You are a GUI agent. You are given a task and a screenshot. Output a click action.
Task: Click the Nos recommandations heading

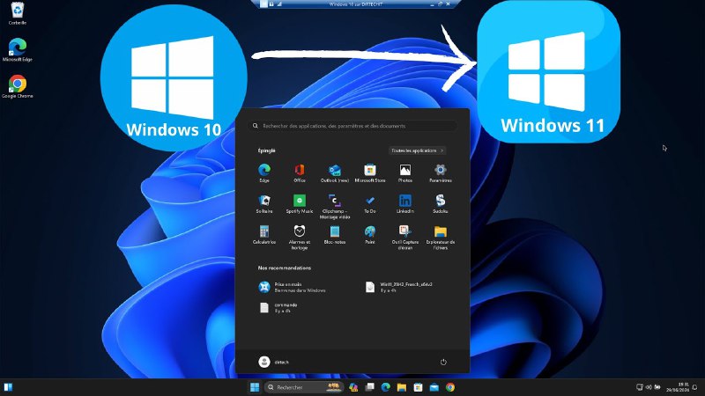[x=284, y=268]
